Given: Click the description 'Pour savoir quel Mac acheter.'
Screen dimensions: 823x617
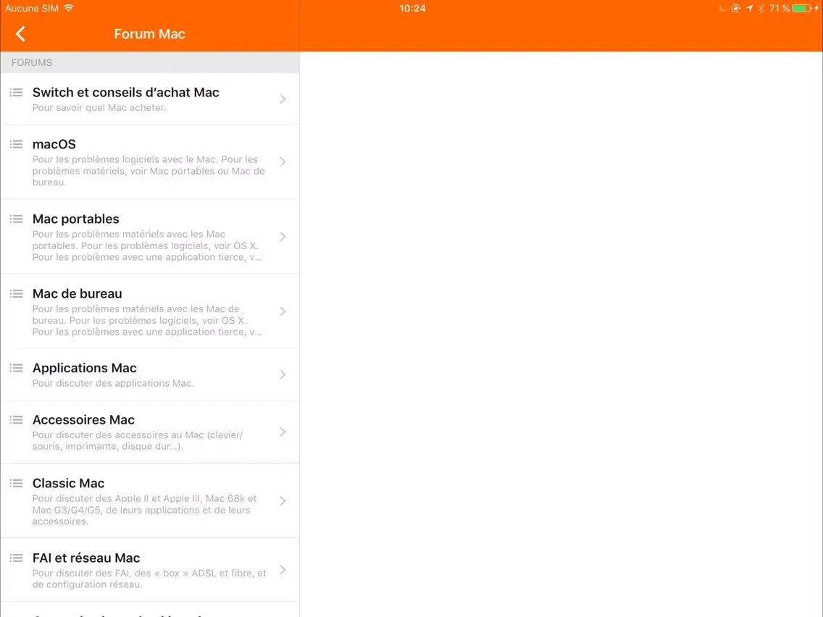Looking at the screenshot, I should [x=99, y=108].
